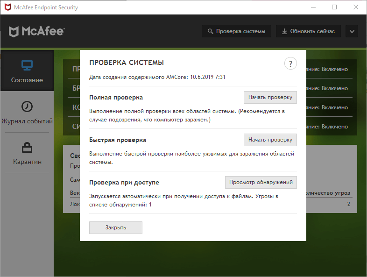Image resolution: width=367 pixels, height=277 pixels.
Task: Close the McAfee Endpoint Security window
Action: [x=355, y=7]
